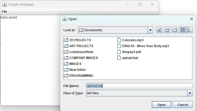Image resolution: width=197 pixels, height=111 pixels.
Task: Click the Look In Documents combo box
Action: coord(116,30)
